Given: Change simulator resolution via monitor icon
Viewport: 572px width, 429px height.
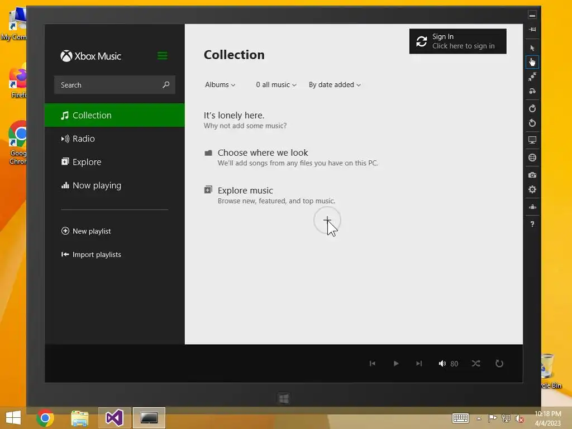Looking at the screenshot, I should [532, 140].
